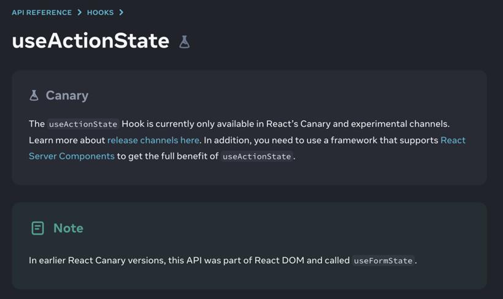503x299 pixels.
Task: Click the first inline useActionState code
Action: [x=83, y=124]
